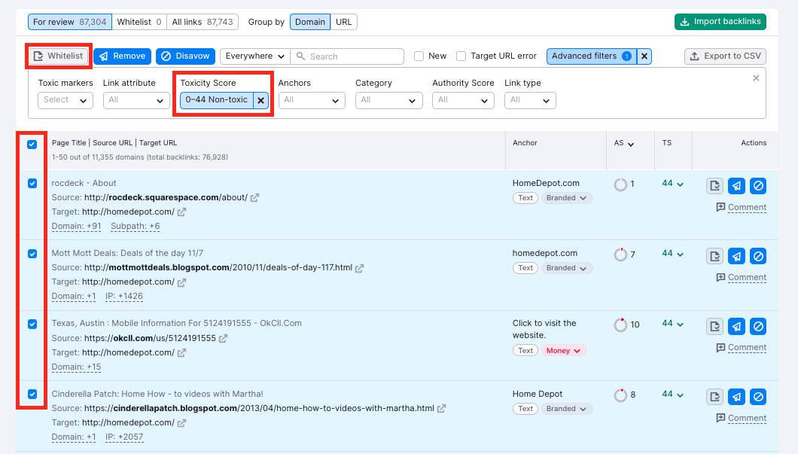Open the Toxicity Score dropdown

tap(217, 100)
